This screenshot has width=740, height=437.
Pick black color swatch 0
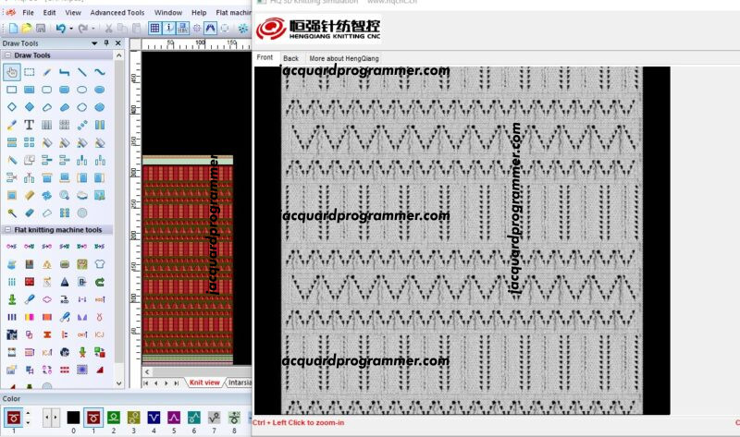[x=73, y=418]
